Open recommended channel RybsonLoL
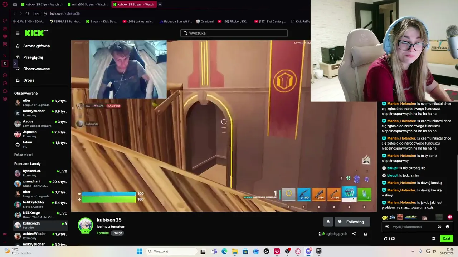458x257 pixels. click(40, 173)
